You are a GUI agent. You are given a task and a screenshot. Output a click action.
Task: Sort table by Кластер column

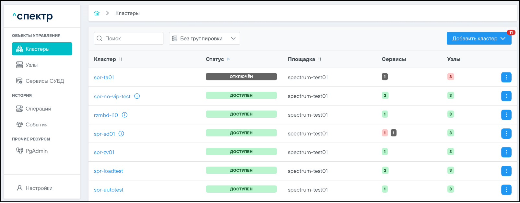click(121, 59)
